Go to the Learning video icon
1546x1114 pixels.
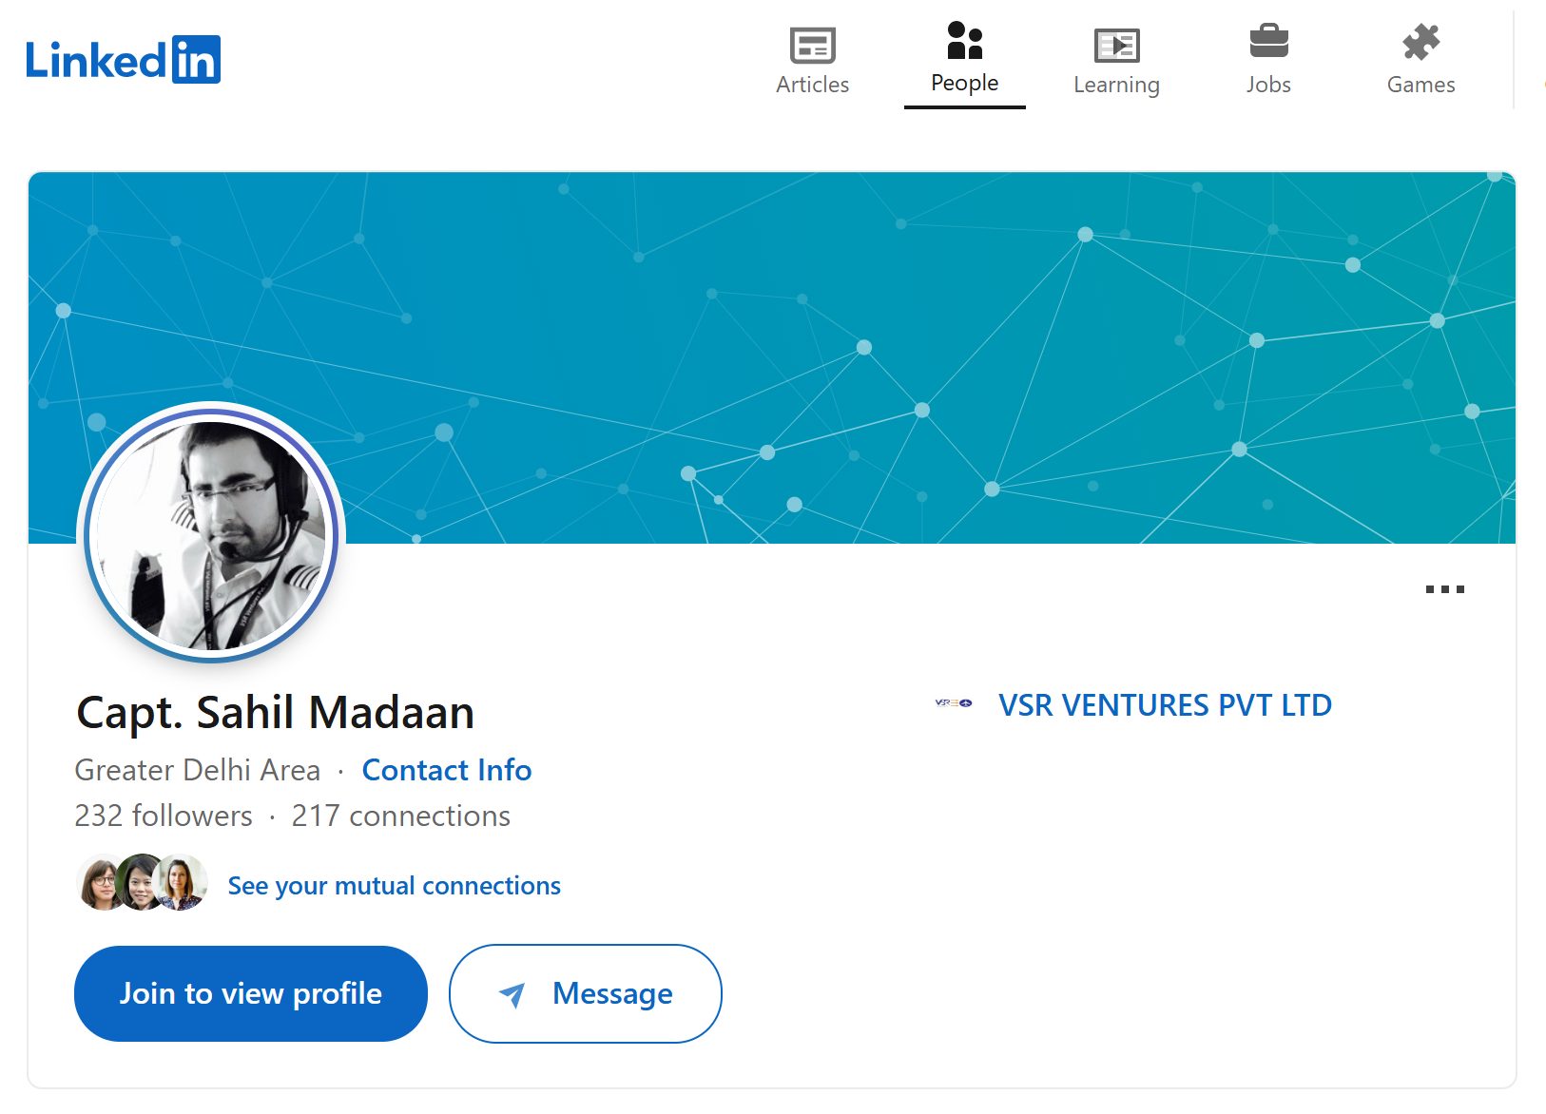(1116, 45)
